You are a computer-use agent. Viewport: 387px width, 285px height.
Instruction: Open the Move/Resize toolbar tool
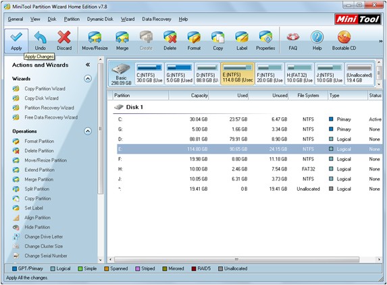(95, 41)
